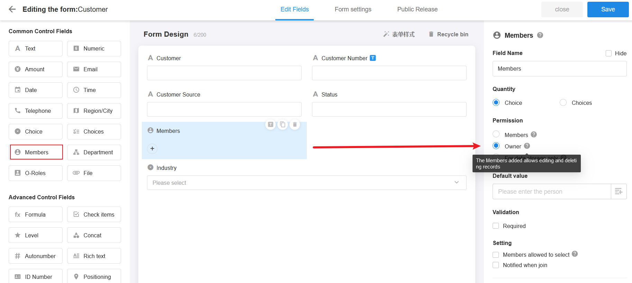This screenshot has height=283, width=632.
Task: Enable the Required validation checkbox
Action: [496, 226]
